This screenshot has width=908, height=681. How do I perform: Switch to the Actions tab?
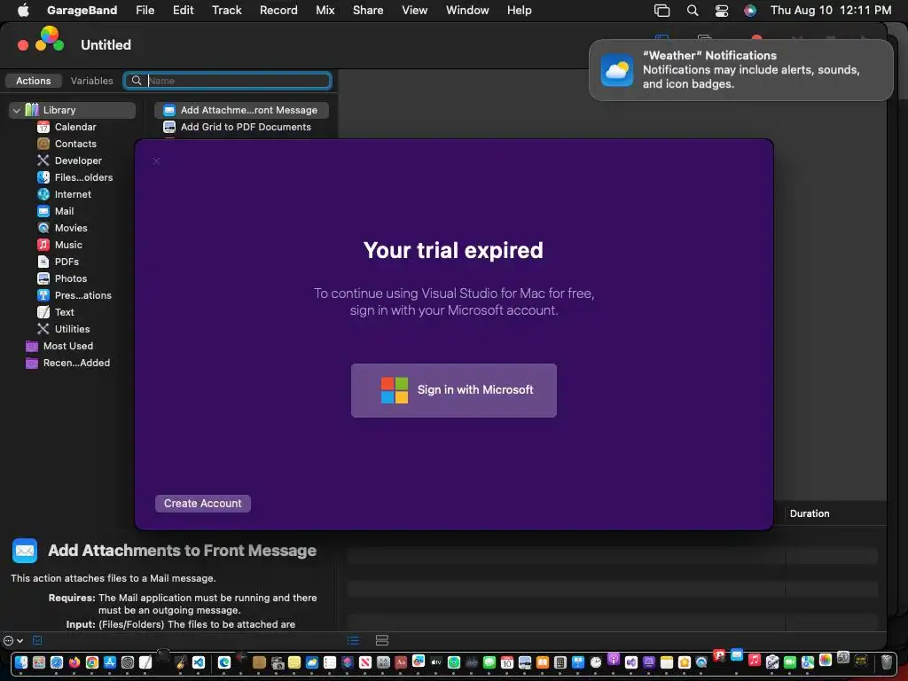pyautogui.click(x=33, y=81)
